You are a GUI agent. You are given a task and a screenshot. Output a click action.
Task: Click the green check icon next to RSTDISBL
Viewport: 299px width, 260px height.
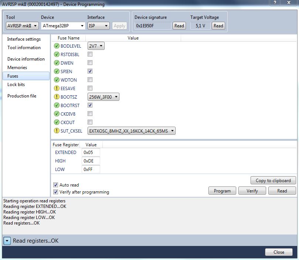click(x=57, y=54)
